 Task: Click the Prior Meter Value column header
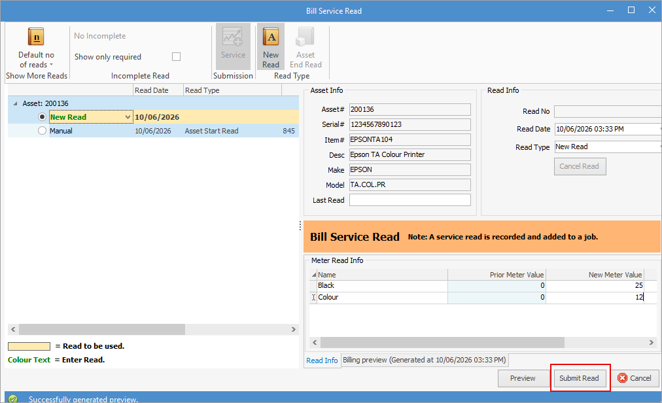pos(496,275)
